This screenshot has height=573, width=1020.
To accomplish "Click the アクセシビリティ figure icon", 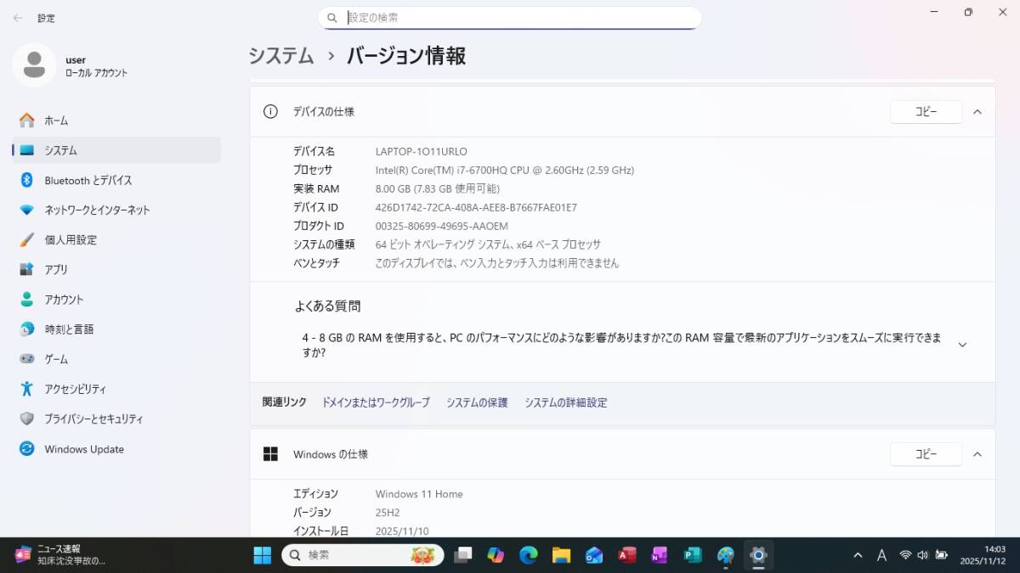I will pos(27,389).
